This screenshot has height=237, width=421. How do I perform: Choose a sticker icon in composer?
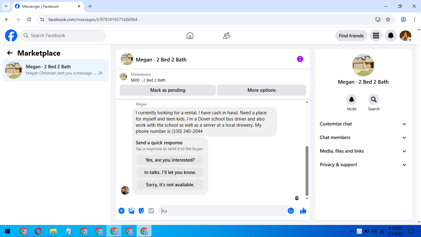click(x=141, y=211)
